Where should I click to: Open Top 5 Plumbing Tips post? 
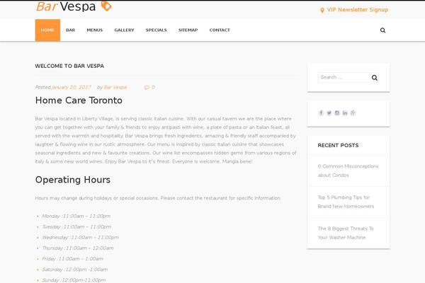[346, 202]
